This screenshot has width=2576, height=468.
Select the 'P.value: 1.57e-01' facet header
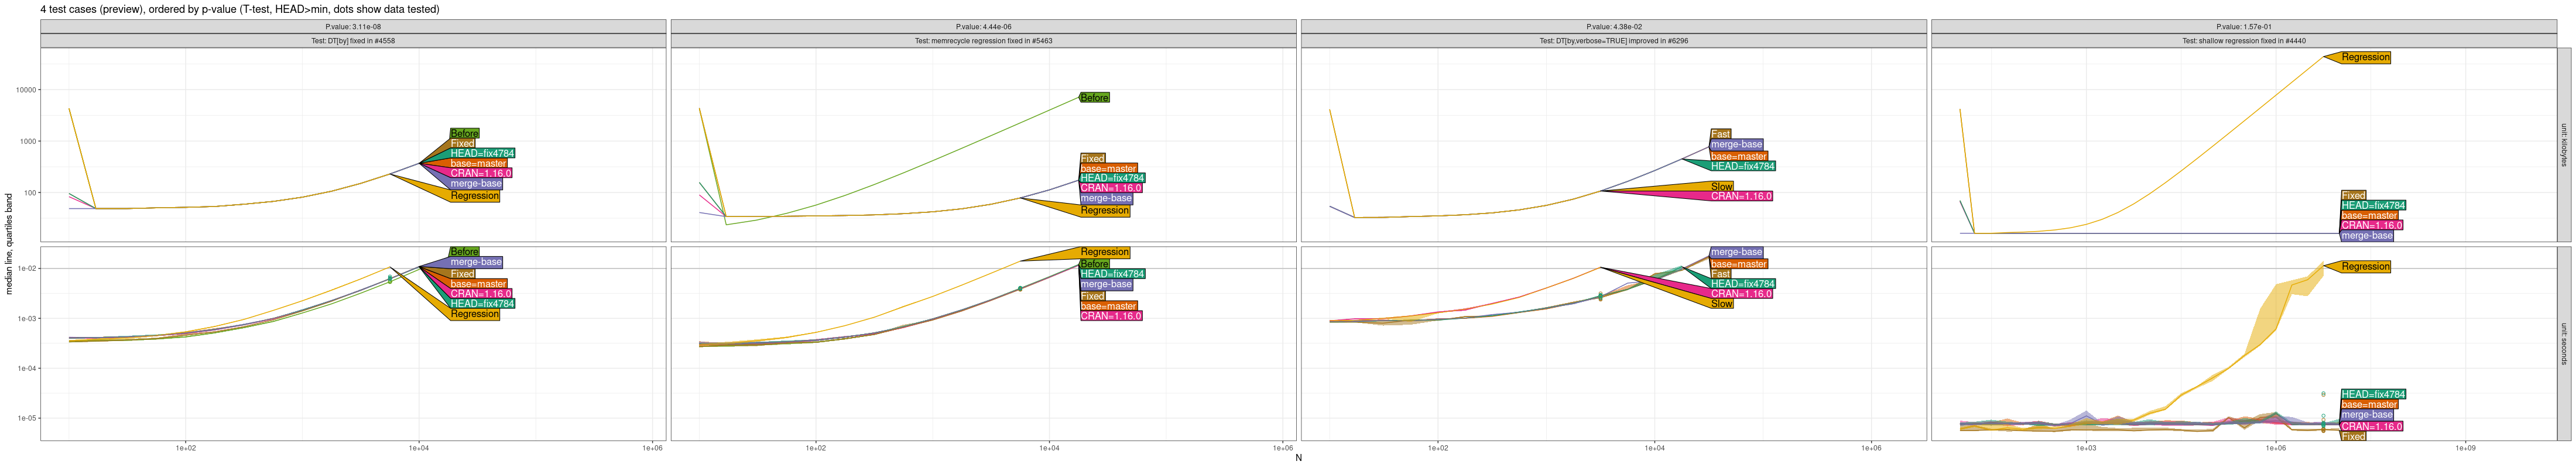(2244, 27)
